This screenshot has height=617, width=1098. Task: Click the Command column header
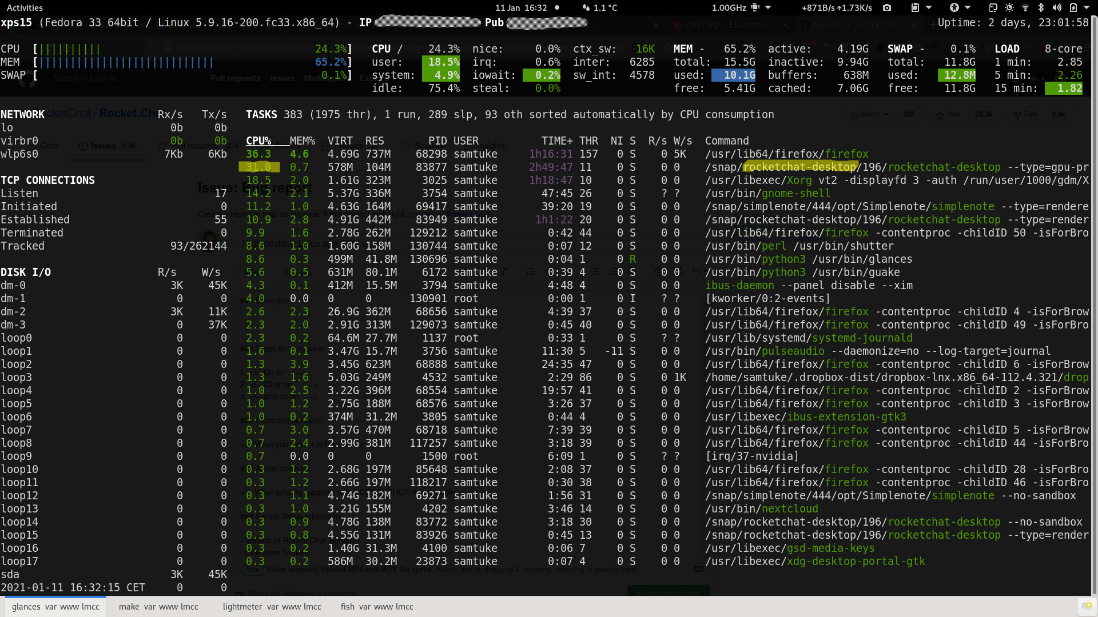[727, 141]
